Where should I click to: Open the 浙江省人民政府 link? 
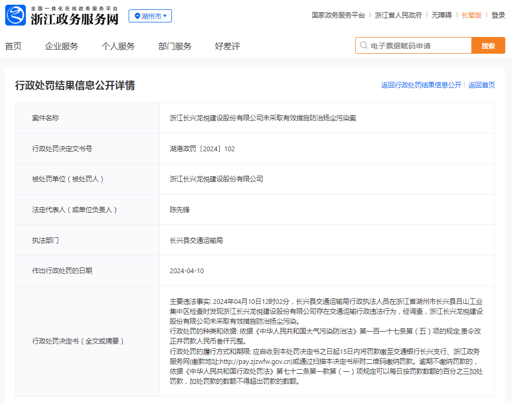[398, 15]
